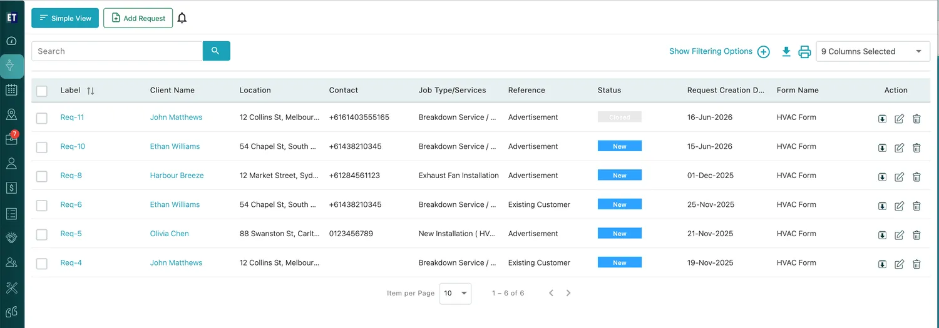
Task: Open the 9 Columns Selected dropdown
Action: tap(873, 51)
